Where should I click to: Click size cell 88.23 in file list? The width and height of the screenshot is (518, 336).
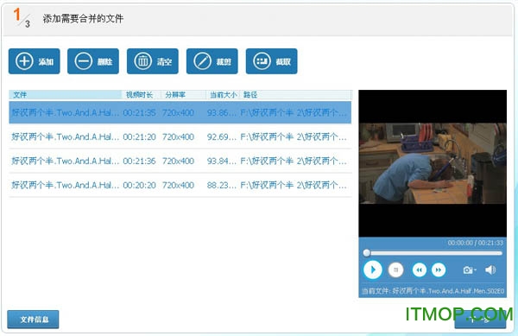pos(221,185)
